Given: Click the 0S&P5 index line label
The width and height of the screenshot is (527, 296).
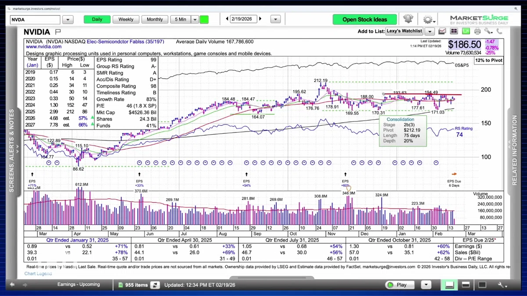Looking at the screenshot, I should click(462, 65).
